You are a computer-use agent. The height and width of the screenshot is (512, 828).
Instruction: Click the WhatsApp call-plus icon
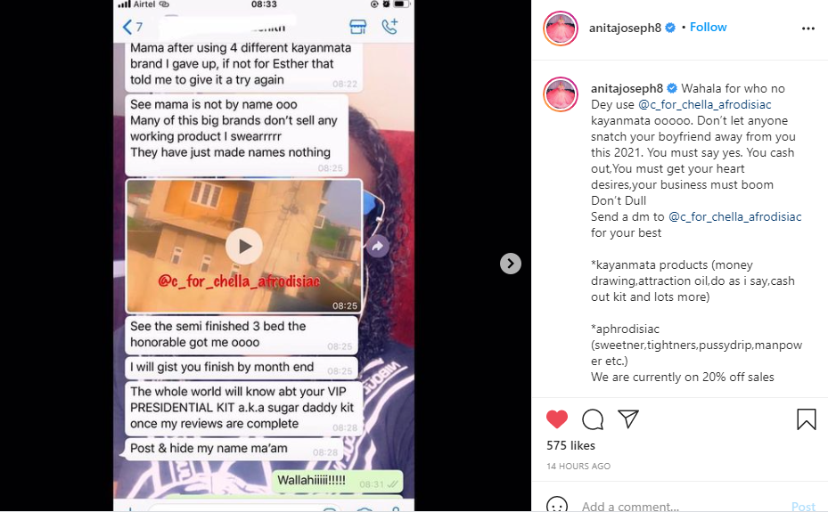point(389,27)
